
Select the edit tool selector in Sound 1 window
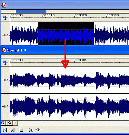[x=5, y=62]
